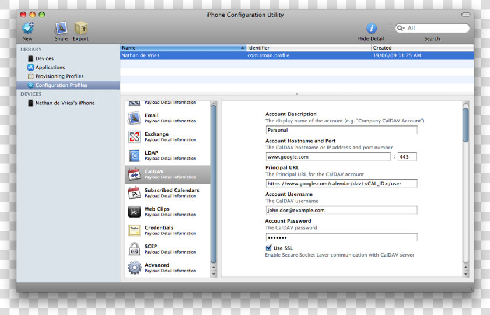Select Applications in the Library sidebar

pyautogui.click(x=50, y=67)
